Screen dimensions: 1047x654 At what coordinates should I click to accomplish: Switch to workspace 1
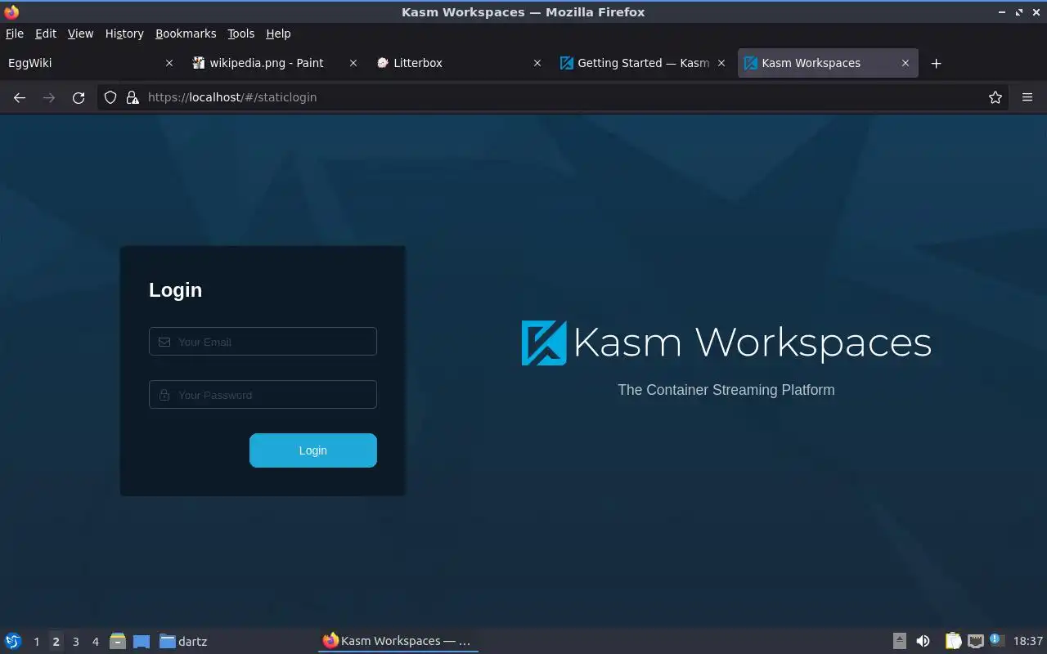(x=36, y=642)
